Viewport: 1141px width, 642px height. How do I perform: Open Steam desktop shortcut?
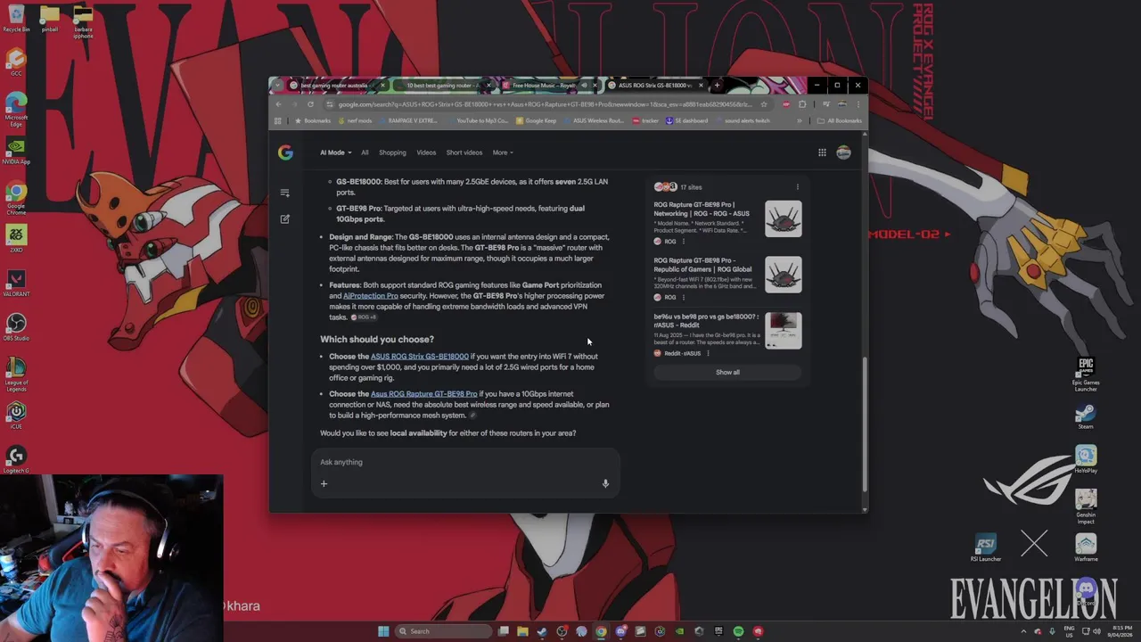coord(1086,416)
